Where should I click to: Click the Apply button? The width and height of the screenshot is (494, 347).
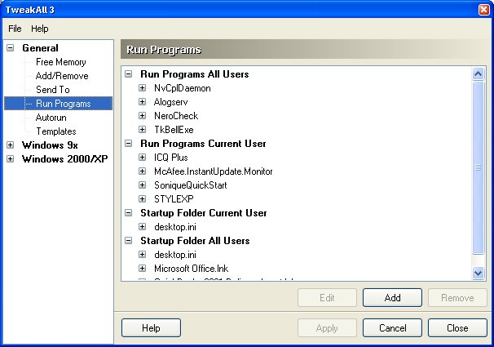click(327, 328)
